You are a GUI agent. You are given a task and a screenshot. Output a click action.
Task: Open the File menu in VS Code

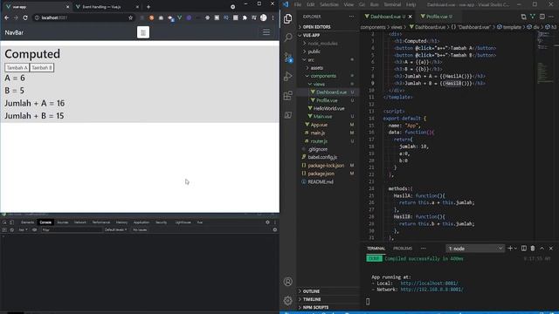click(x=298, y=4)
